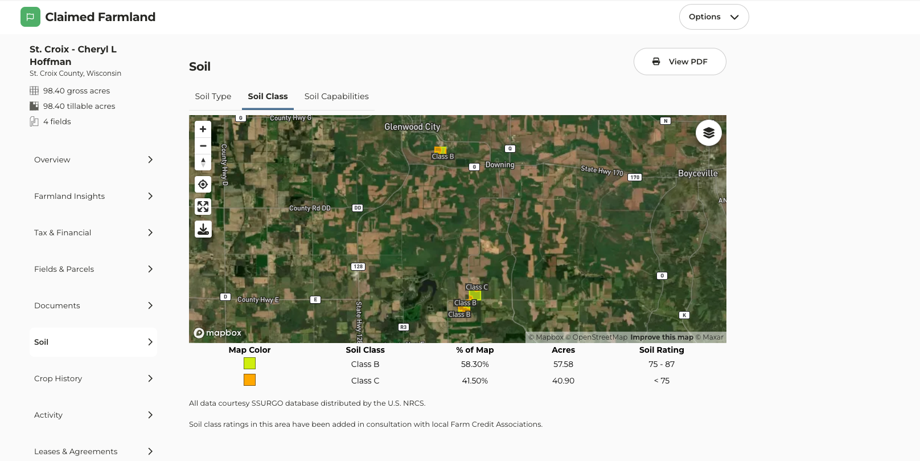Viewport: 920px width, 461px height.
Task: Open Farmland Insights in sidebar
Action: coord(93,196)
